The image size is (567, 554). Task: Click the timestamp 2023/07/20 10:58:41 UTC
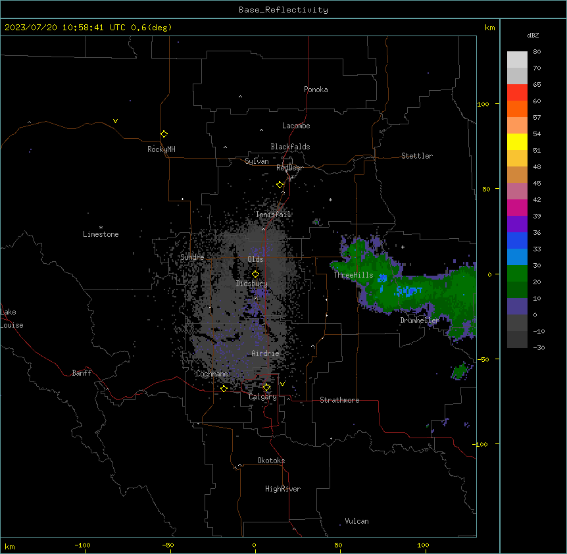coord(64,28)
